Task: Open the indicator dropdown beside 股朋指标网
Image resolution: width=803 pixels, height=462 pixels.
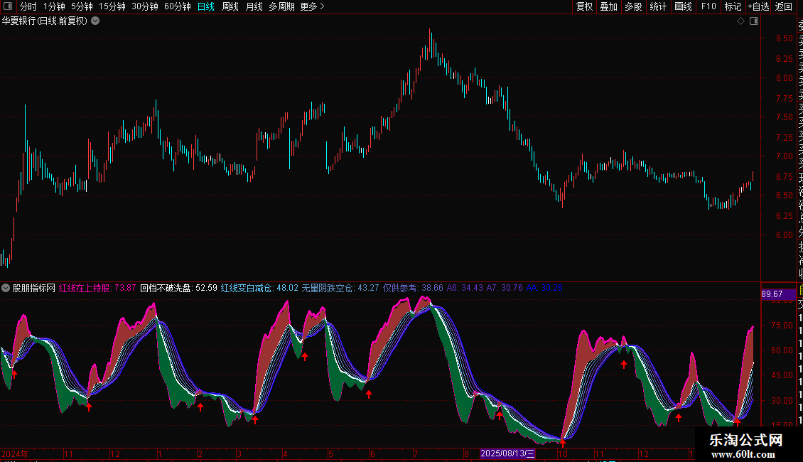Action: (6, 288)
